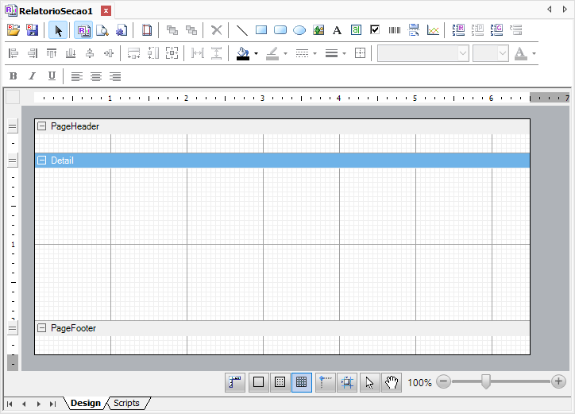This screenshot has width=575, height=414.
Task: Toggle Italic text formatting
Action: tap(33, 76)
